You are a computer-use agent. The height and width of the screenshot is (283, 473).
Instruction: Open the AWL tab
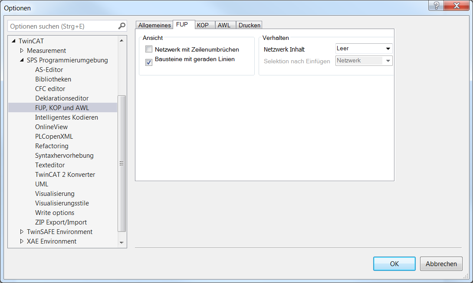pyautogui.click(x=224, y=25)
